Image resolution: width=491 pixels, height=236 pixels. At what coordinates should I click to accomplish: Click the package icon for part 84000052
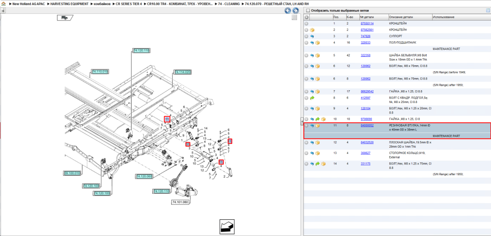click(318, 126)
